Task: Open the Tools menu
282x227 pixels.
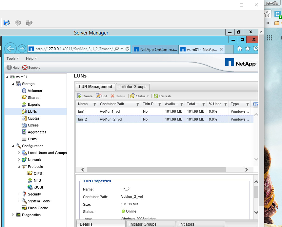Action: [12, 58]
